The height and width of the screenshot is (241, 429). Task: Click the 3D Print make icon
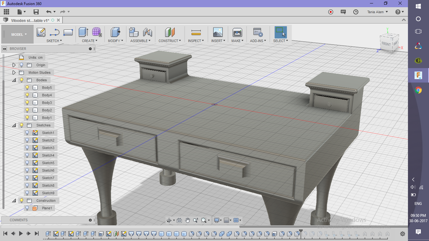[237, 32]
